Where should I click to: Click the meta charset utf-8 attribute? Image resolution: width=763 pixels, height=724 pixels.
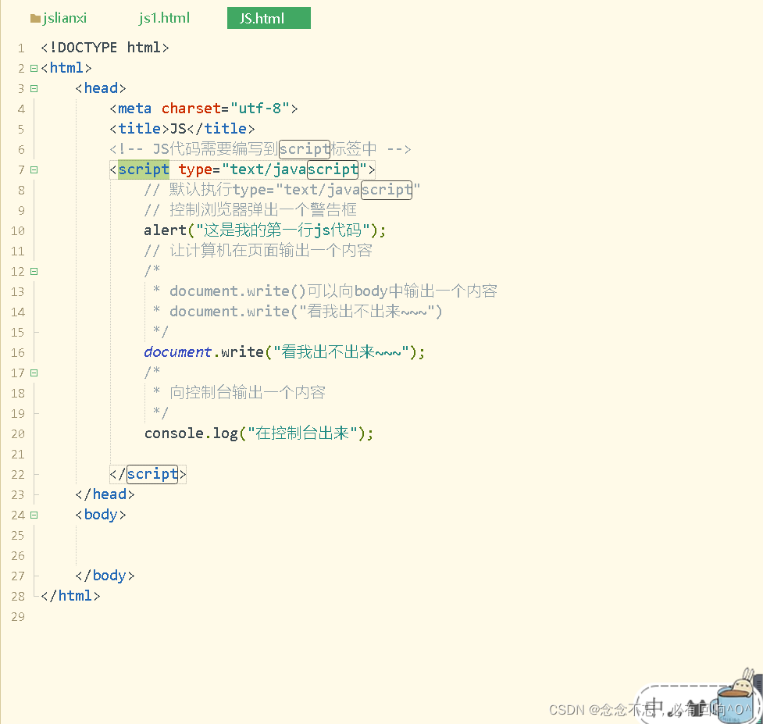[x=187, y=109]
